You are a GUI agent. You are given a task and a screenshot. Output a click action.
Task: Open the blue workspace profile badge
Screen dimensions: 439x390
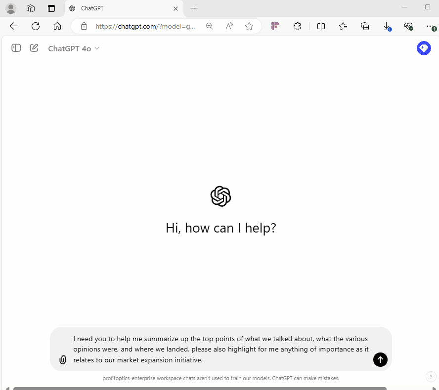coord(424,48)
